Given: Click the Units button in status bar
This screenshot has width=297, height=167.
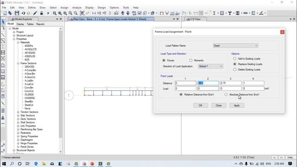Looking at the screenshot, I should click(x=291, y=157).
